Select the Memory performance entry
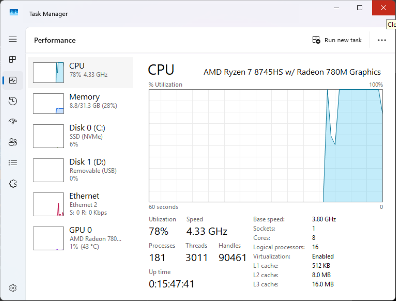Viewport: 396px width, 301px height. coord(81,104)
